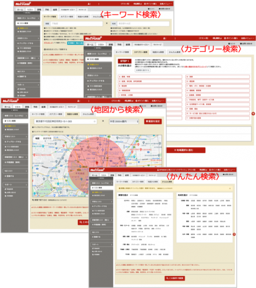The width and height of the screenshot is (256, 288).
Task: Go to ホーム tab in category window
Action: pyautogui.click(x=90, y=44)
